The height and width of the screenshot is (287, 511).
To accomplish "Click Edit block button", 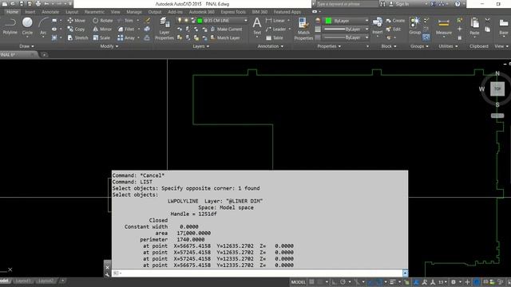I will (394, 29).
